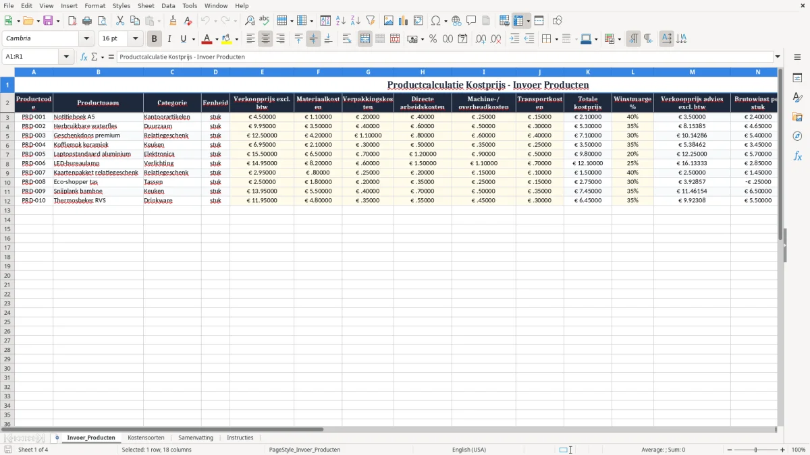The image size is (810, 455).
Task: Click in the formula input line
Action: tap(445, 57)
